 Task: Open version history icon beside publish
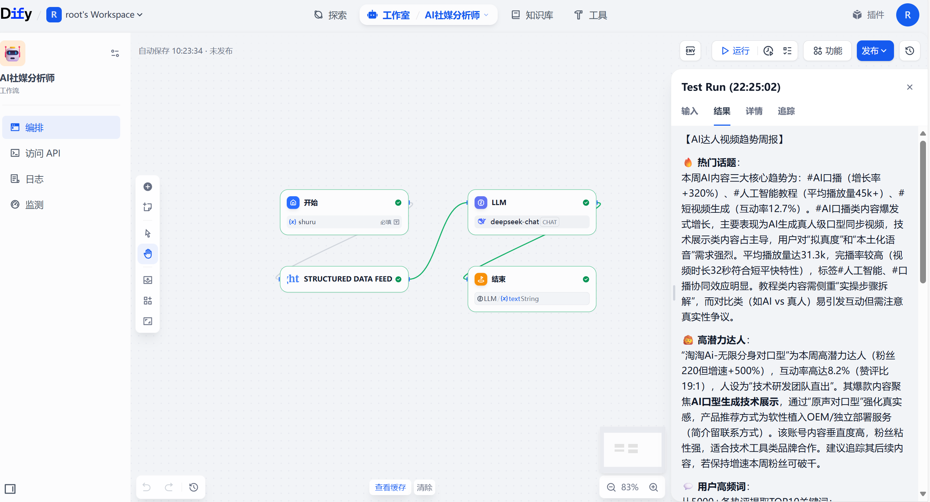910,51
